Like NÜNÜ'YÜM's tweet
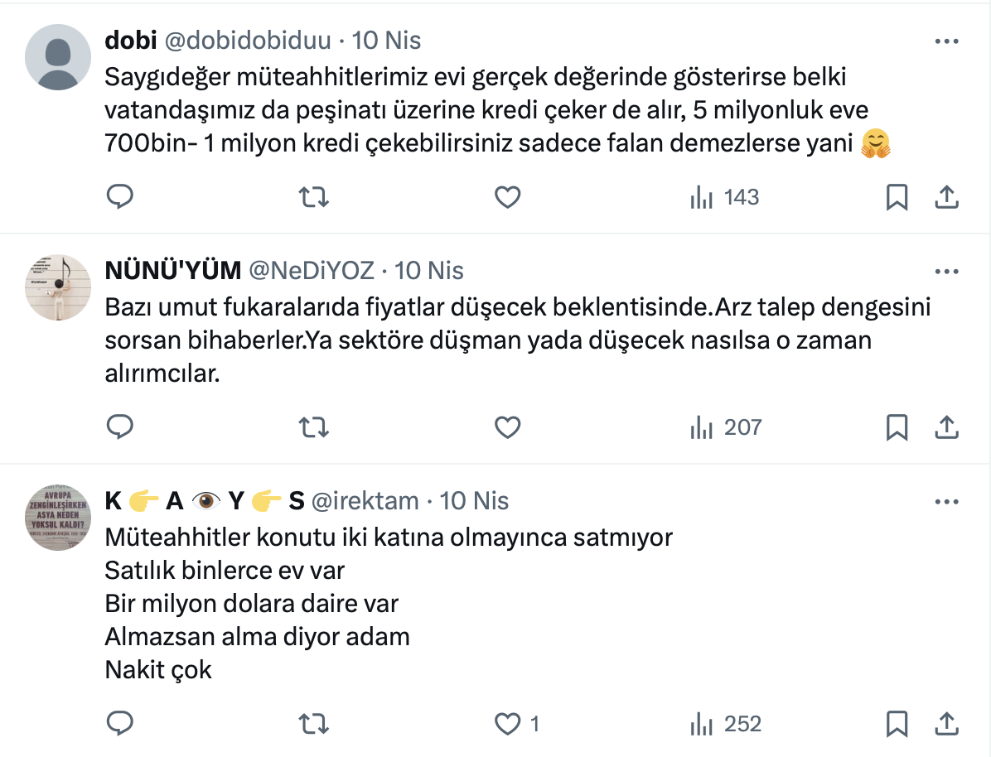 507,427
